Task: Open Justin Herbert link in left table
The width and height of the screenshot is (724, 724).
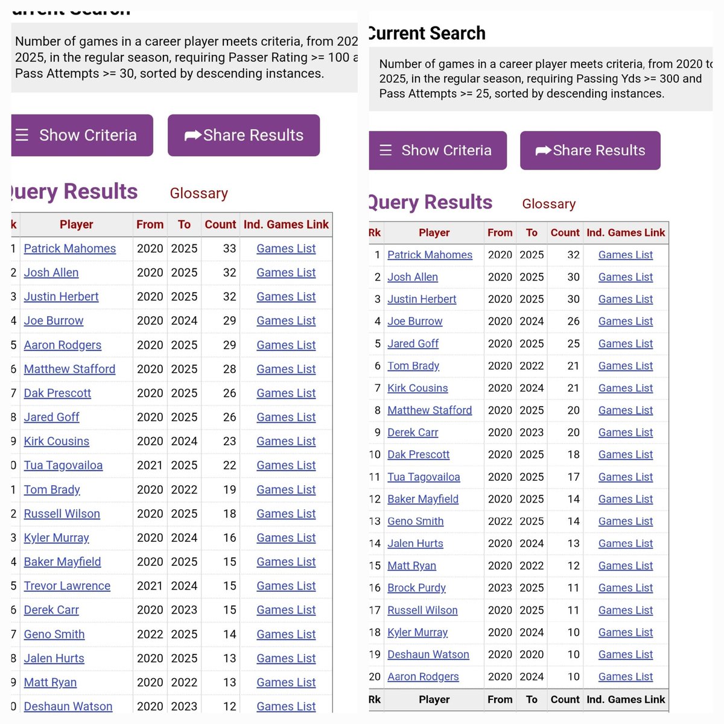Action: tap(61, 297)
